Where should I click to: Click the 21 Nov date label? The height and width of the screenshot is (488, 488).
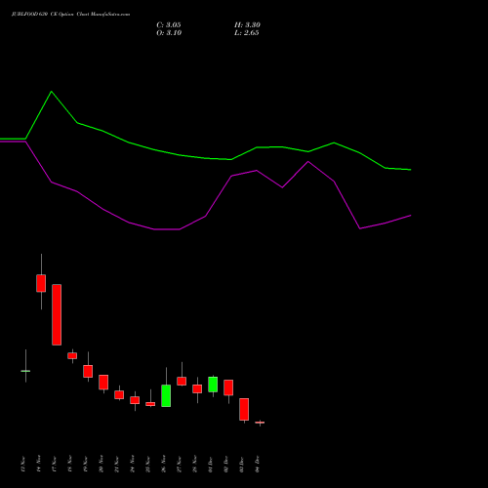click(116, 465)
